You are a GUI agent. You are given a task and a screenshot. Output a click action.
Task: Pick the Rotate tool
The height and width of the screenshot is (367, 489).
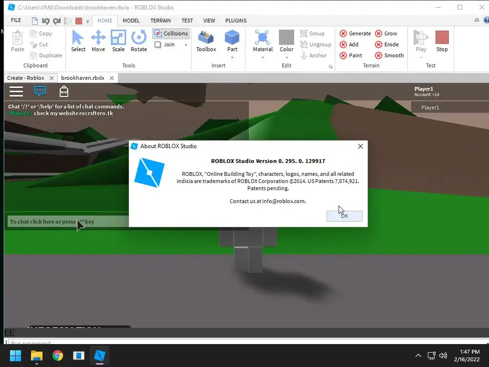pyautogui.click(x=139, y=41)
